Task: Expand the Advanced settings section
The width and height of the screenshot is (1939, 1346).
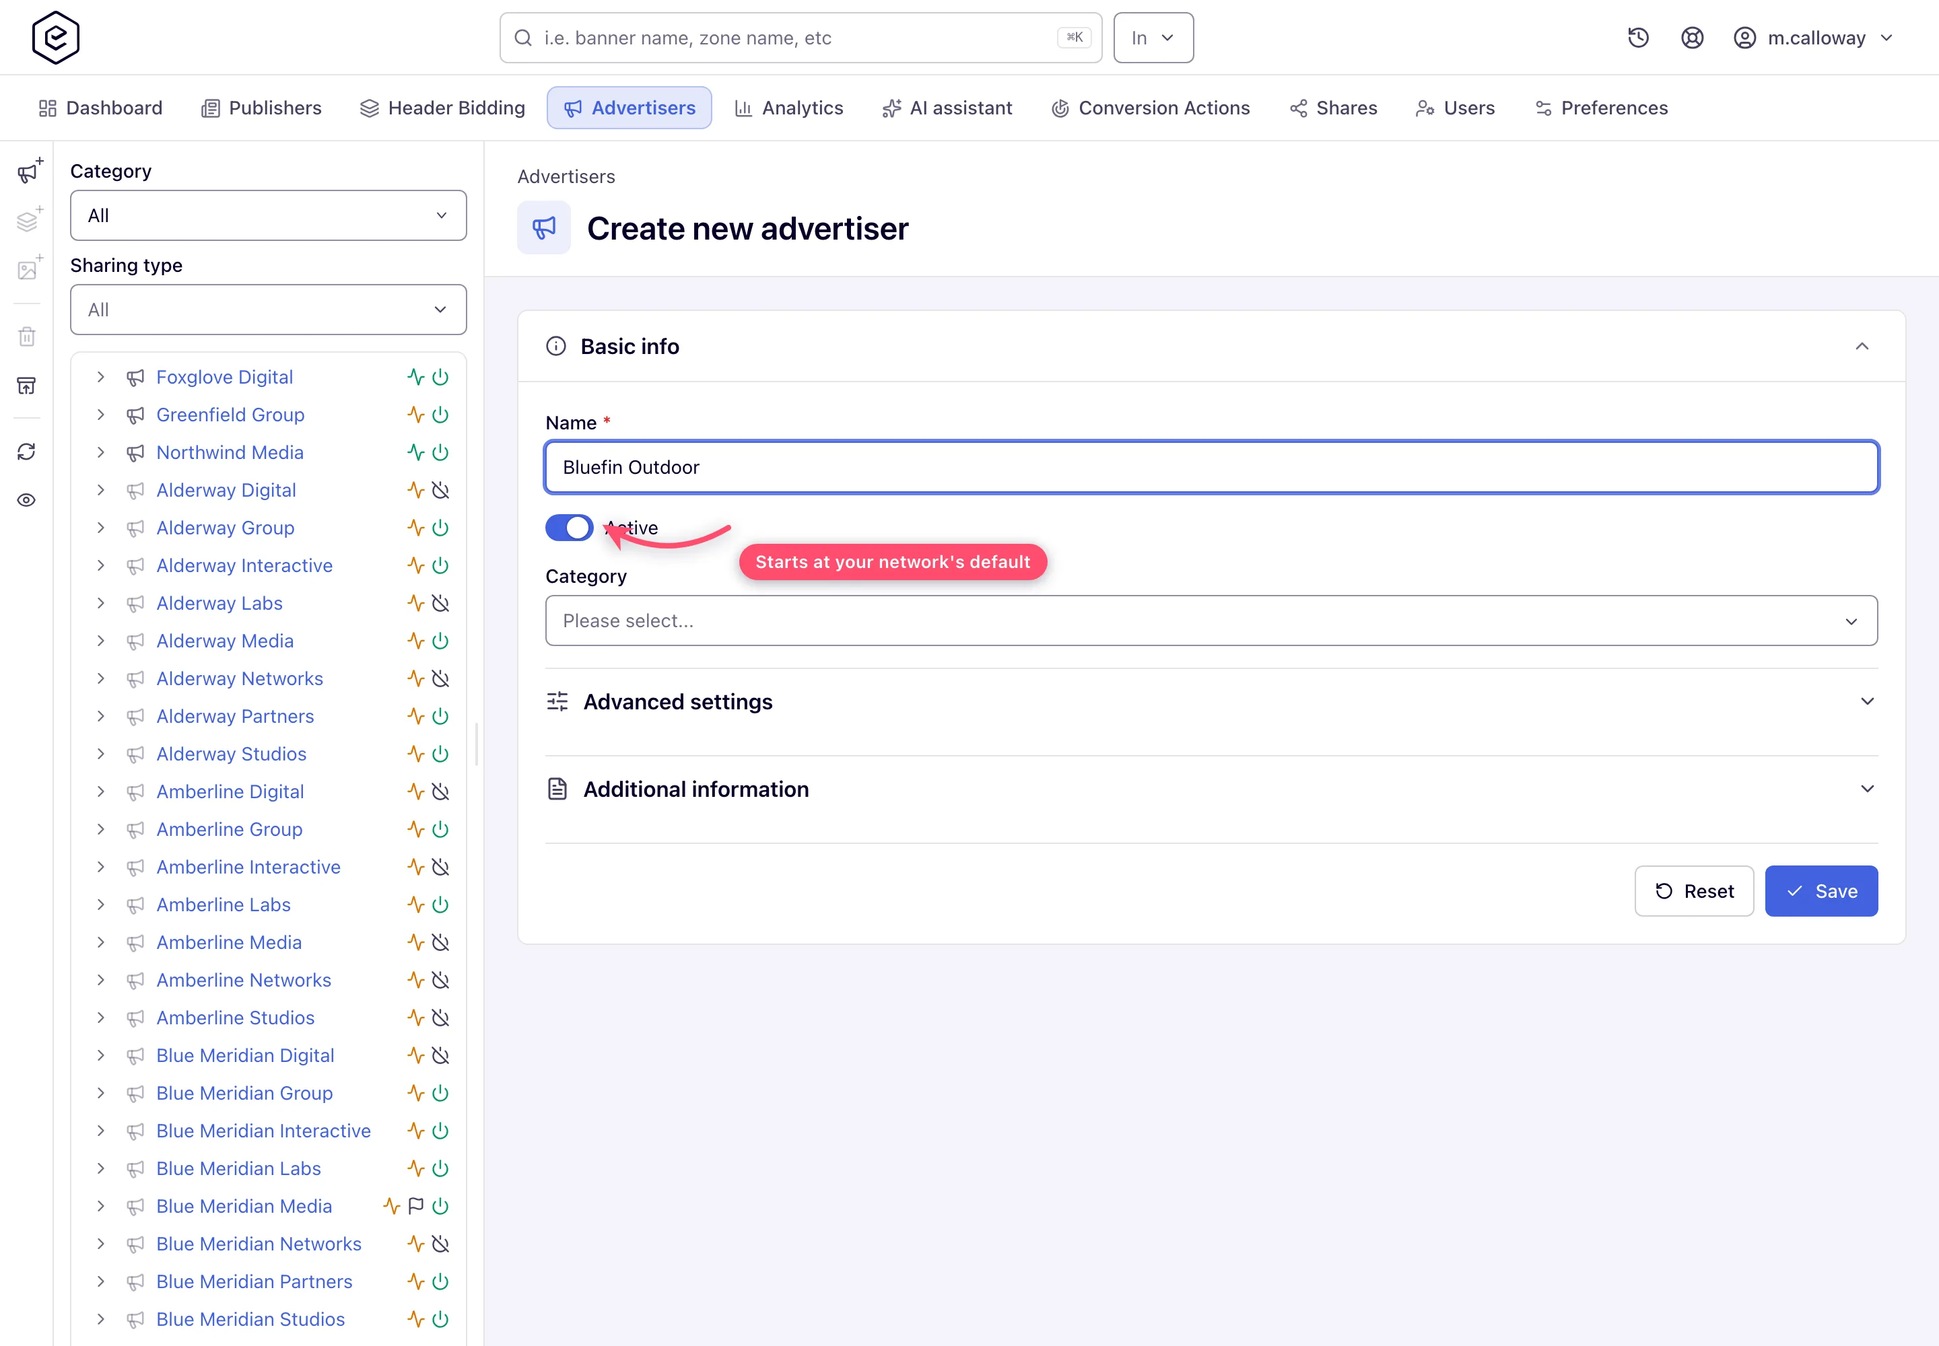Action: (x=1211, y=702)
